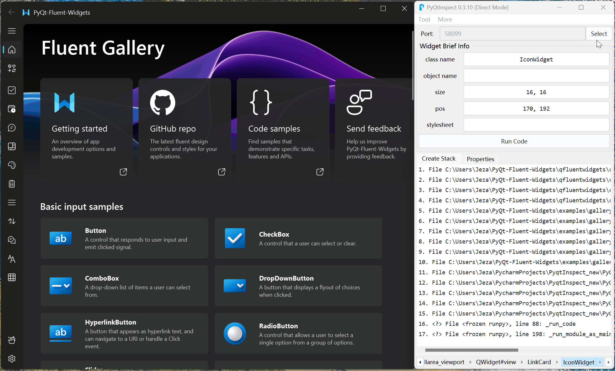The width and height of the screenshot is (615, 371).
Task: Open the table grid sidebar page
Action: pos(12,277)
